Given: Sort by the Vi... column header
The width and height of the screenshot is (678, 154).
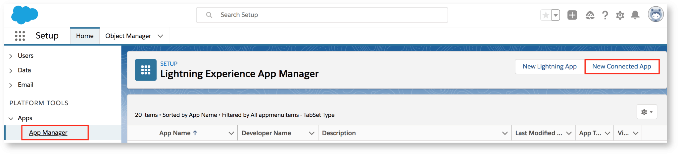Looking at the screenshot, I should 623,133.
